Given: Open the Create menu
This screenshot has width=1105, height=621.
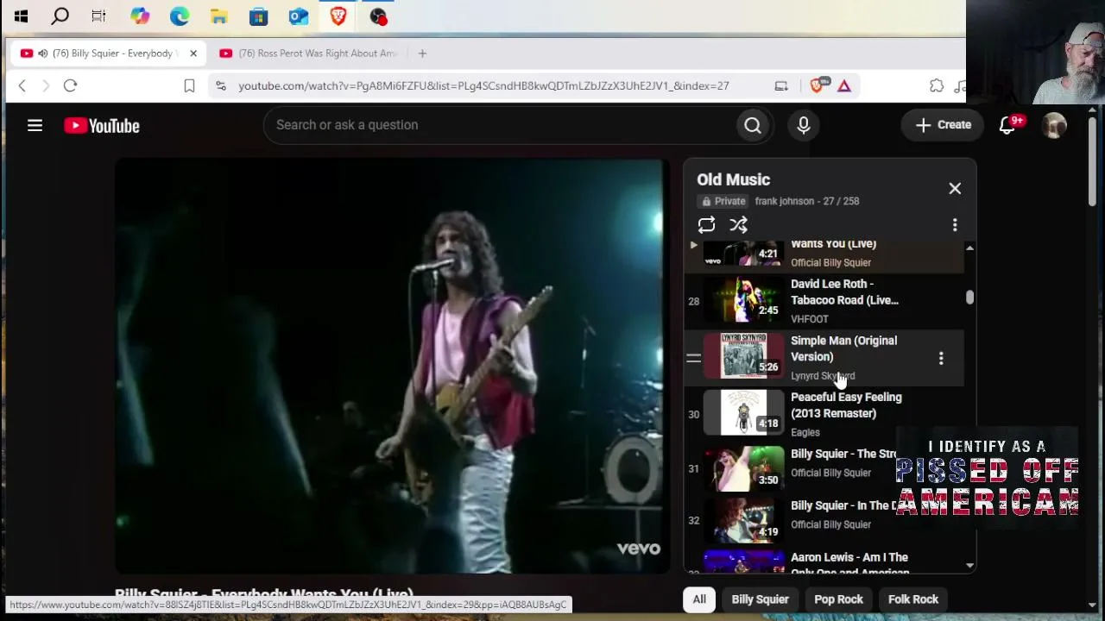Looking at the screenshot, I should (943, 125).
